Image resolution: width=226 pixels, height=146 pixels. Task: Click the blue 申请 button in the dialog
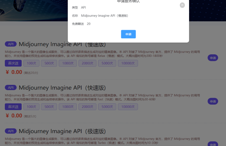click(128, 34)
